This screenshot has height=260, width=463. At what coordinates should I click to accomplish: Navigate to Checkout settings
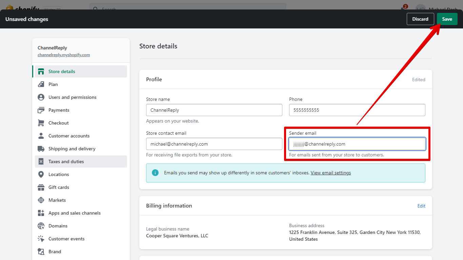[x=81, y=123]
